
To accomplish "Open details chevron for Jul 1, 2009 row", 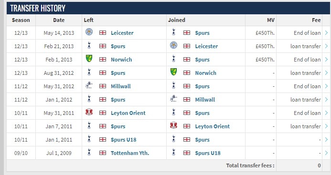I will point(326,153).
